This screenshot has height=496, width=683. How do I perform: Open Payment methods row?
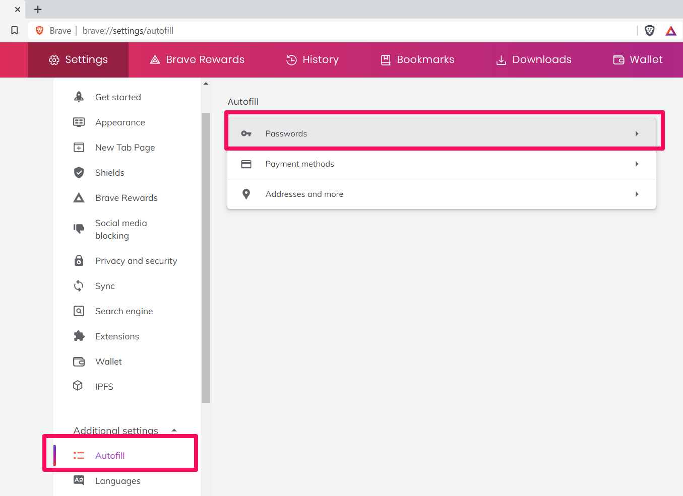pyautogui.click(x=442, y=164)
